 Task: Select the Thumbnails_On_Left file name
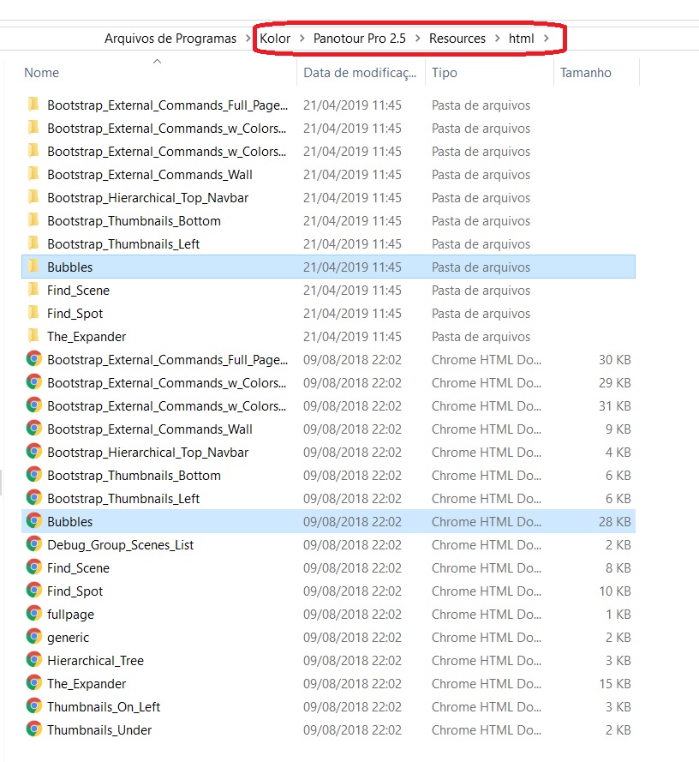104,706
